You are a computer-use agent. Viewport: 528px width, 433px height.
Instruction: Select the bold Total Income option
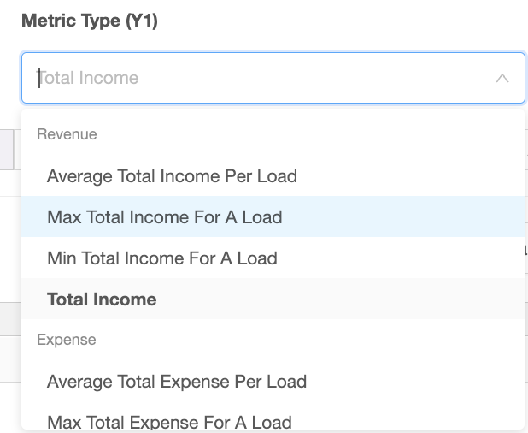point(273,300)
